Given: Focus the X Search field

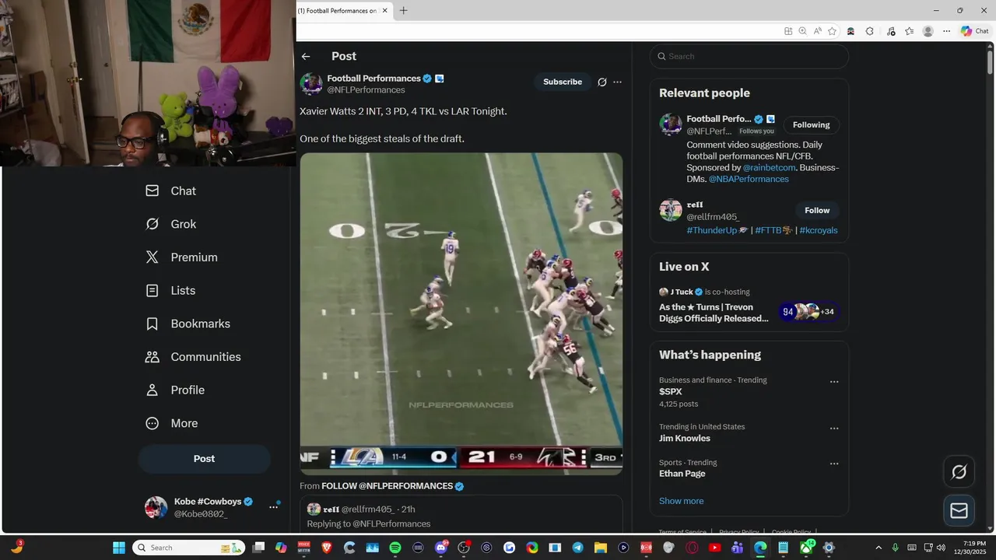Looking at the screenshot, I should pyautogui.click(x=749, y=56).
